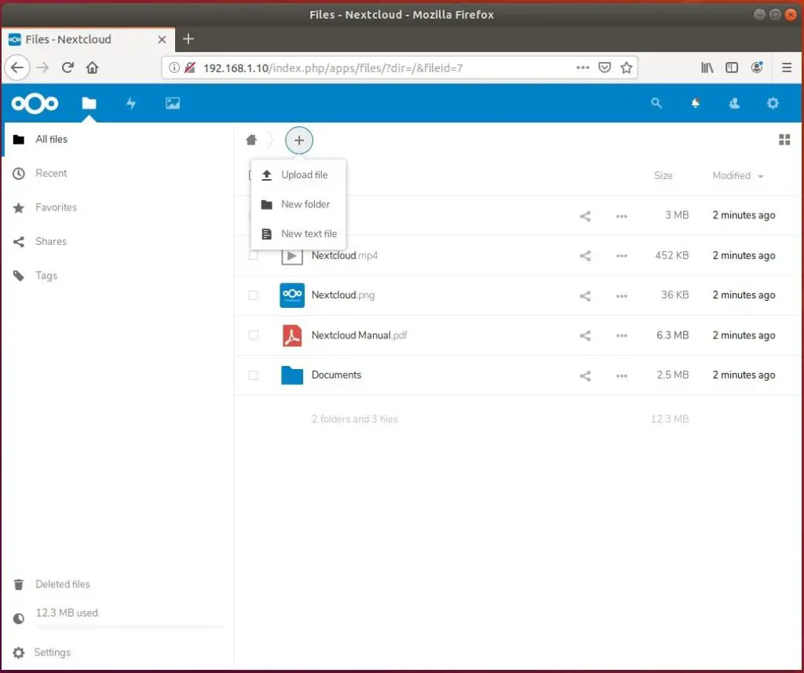Click the Firefox back button

(x=17, y=68)
